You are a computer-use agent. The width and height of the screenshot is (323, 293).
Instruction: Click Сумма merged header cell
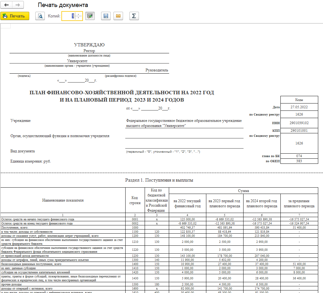pyautogui.click(x=244, y=191)
